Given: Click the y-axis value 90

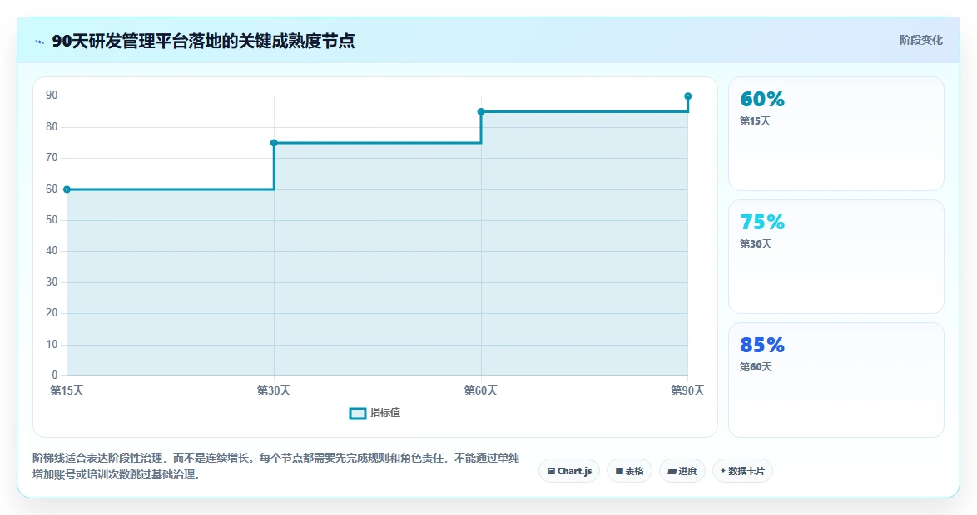Looking at the screenshot, I should click(x=52, y=96).
